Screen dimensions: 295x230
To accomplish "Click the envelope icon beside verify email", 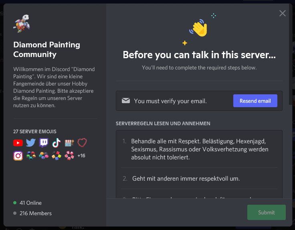I will (x=126, y=101).
